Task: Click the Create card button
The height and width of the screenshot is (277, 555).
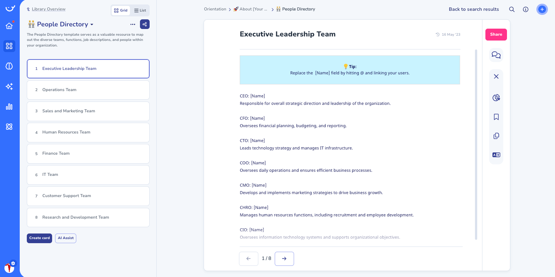Action: (39, 238)
